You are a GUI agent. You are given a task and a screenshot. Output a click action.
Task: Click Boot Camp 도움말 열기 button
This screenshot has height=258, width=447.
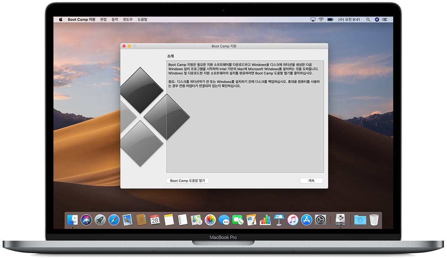[188, 181]
